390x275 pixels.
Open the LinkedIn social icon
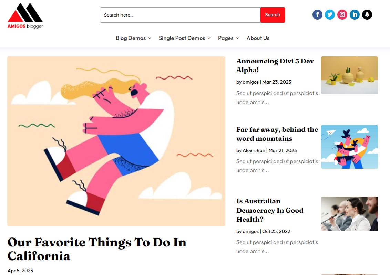355,15
